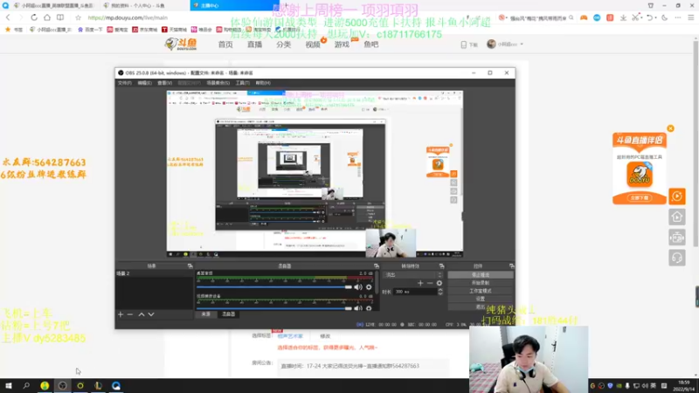This screenshot has width=699, height=393.
Task: Open 直播 in the Douyu navigation
Action: (x=254, y=45)
